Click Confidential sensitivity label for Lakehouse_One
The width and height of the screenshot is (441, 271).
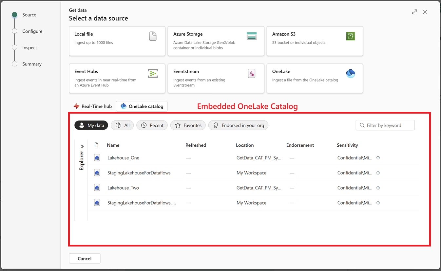[x=355, y=158]
